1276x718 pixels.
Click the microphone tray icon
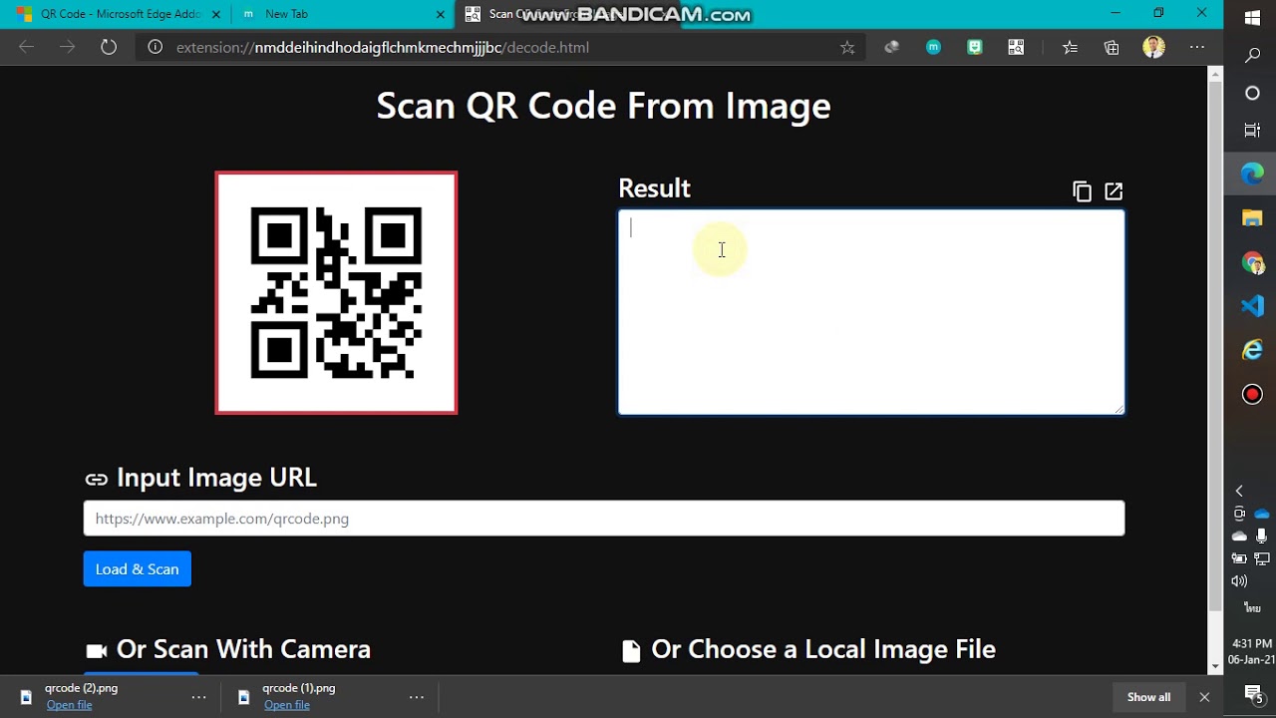click(1261, 537)
